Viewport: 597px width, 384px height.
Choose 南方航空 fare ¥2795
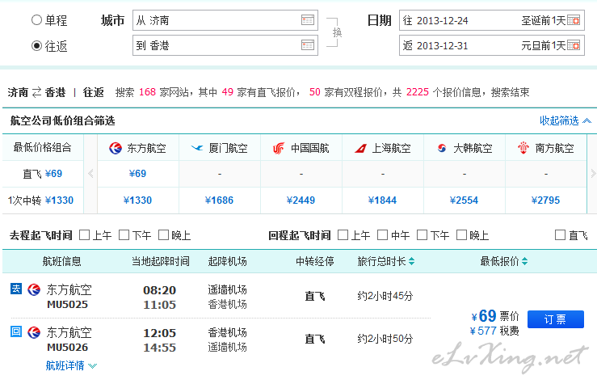pyautogui.click(x=545, y=200)
